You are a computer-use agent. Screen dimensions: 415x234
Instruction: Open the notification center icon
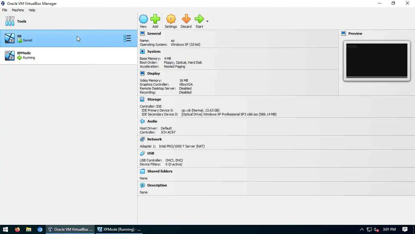point(405,229)
